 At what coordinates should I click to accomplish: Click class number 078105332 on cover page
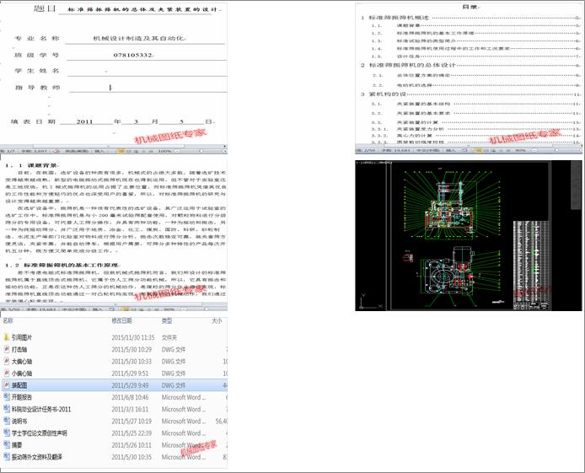tap(133, 55)
